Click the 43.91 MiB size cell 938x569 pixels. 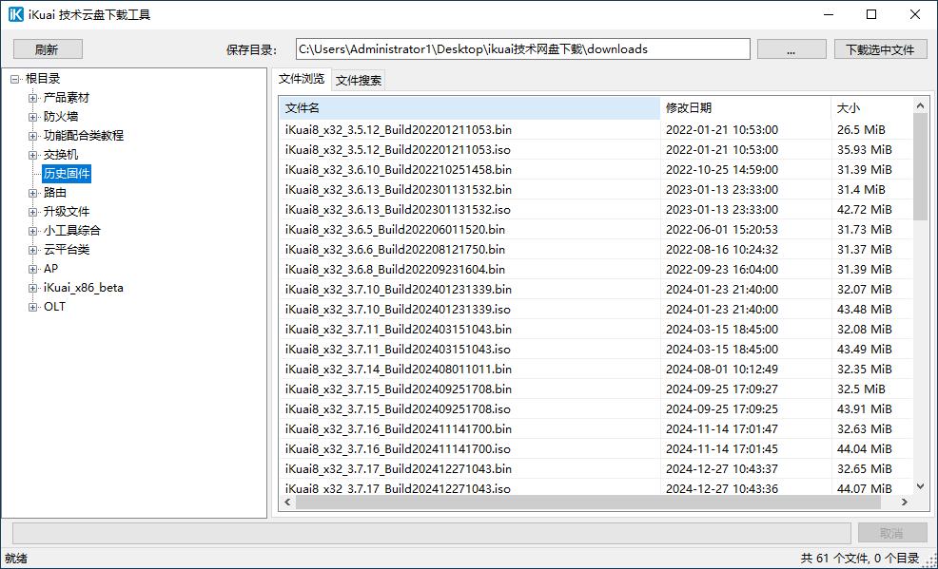click(865, 409)
